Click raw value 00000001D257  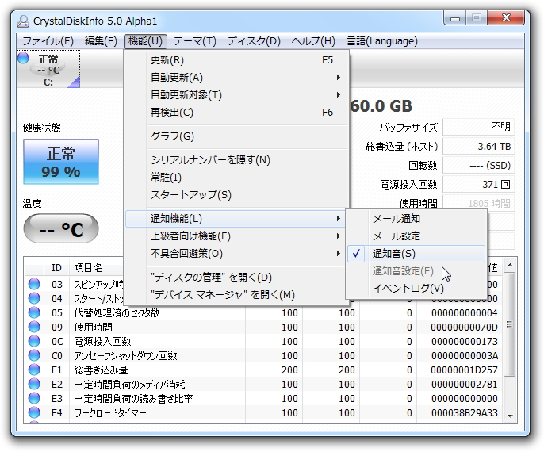click(x=464, y=370)
